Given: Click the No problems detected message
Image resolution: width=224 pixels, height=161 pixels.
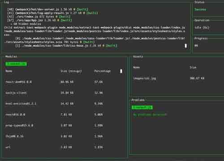Looking at the screenshot, I should pos(150,114).
